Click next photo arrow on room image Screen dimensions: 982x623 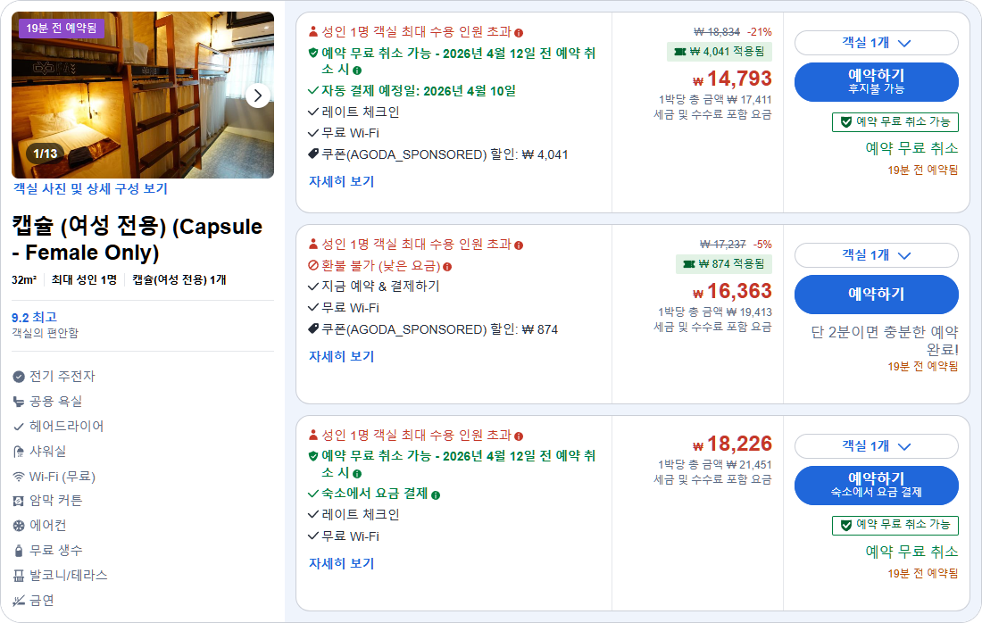(258, 96)
